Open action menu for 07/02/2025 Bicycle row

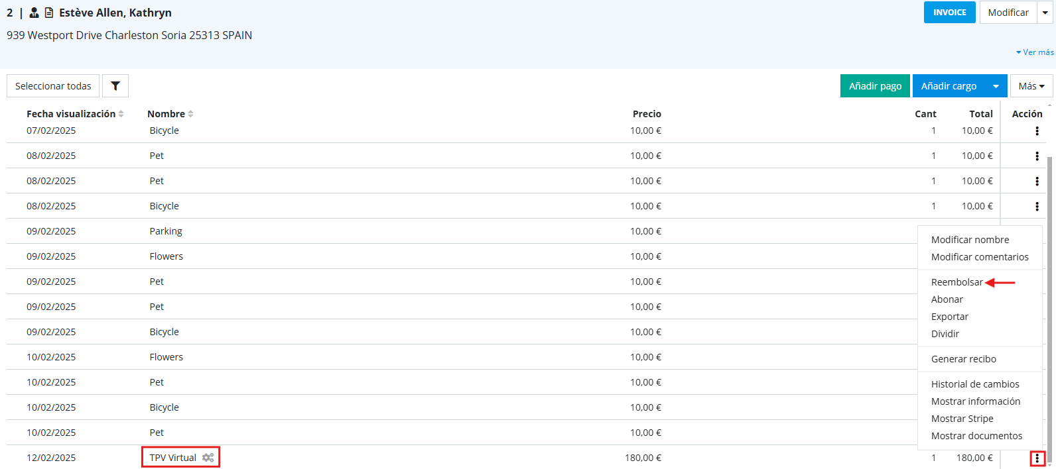pyautogui.click(x=1037, y=131)
